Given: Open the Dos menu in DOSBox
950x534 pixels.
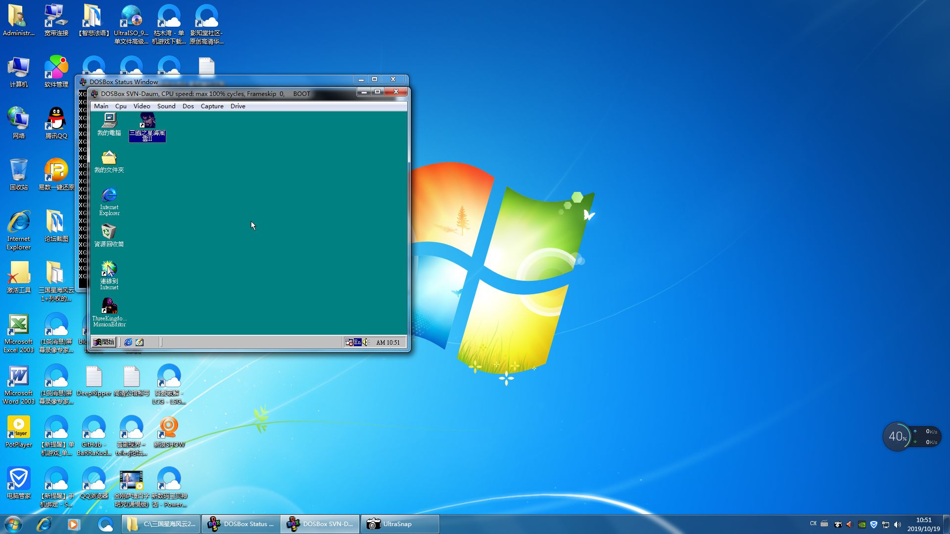Looking at the screenshot, I should point(188,106).
